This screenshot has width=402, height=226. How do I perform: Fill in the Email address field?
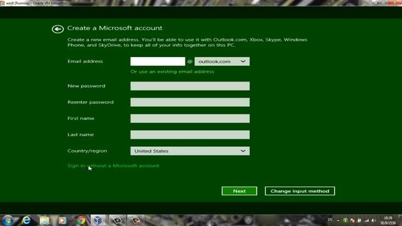[x=158, y=62]
